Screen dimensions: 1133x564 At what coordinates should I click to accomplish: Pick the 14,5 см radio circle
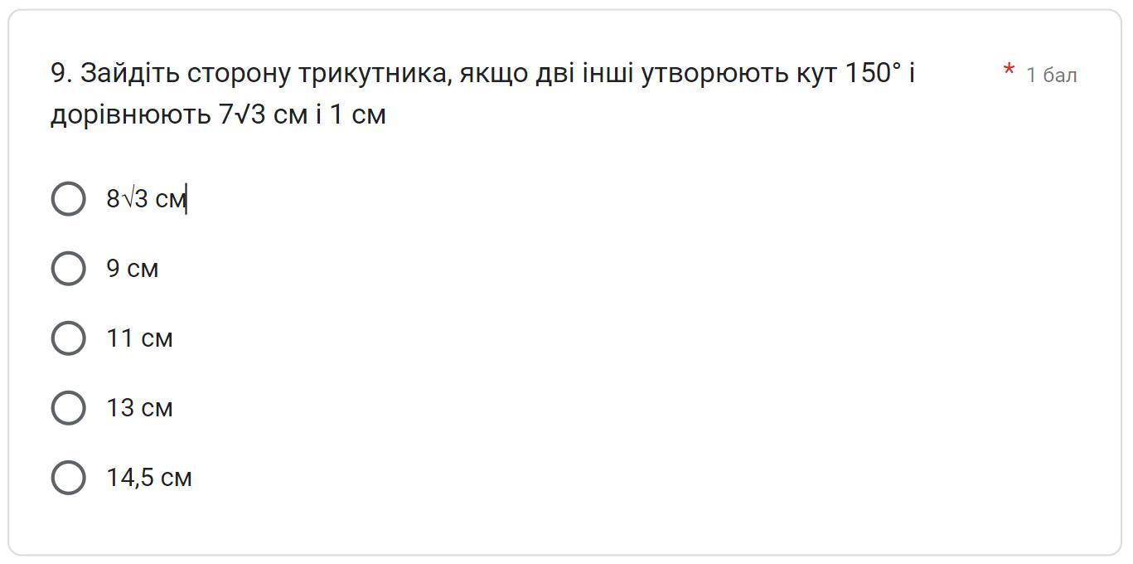click(68, 478)
